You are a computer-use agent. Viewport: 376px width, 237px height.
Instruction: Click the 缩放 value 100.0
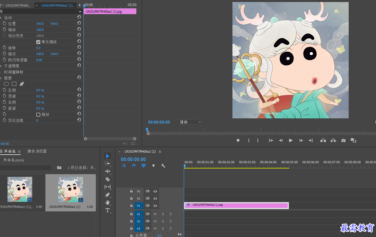pos(40,30)
